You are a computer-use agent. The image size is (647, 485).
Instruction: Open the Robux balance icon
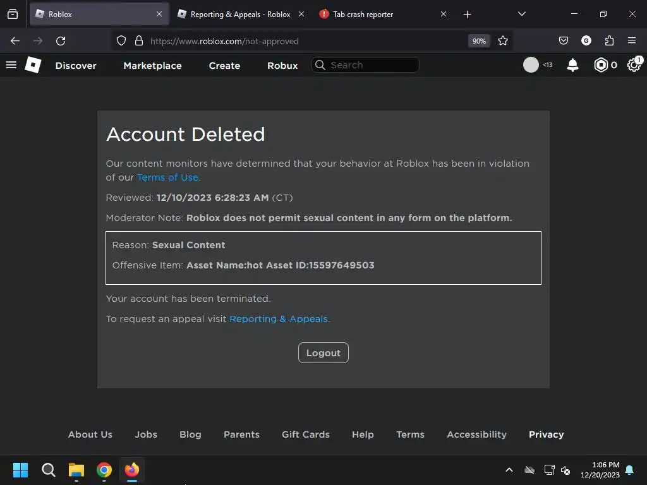point(601,65)
